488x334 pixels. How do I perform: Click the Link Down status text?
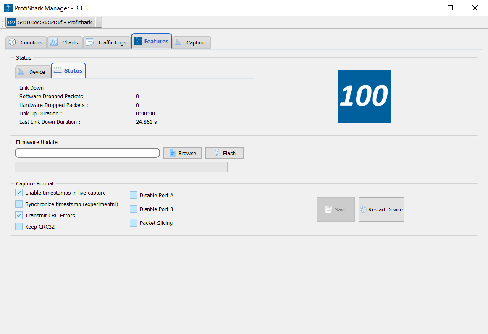coord(31,88)
